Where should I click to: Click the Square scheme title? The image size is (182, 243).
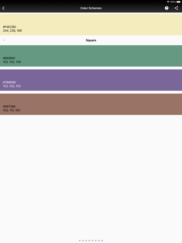(91, 40)
